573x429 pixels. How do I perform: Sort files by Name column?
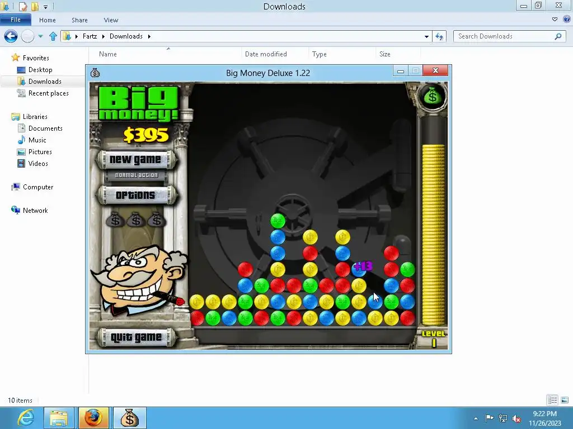tap(108, 54)
